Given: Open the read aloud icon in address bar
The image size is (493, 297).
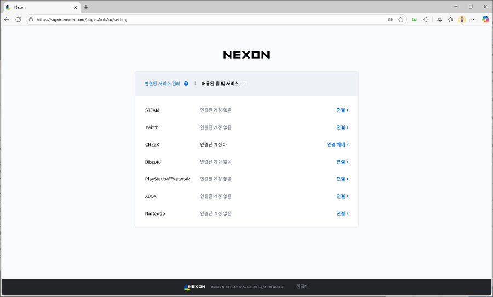Looking at the screenshot, I should click(390, 19).
